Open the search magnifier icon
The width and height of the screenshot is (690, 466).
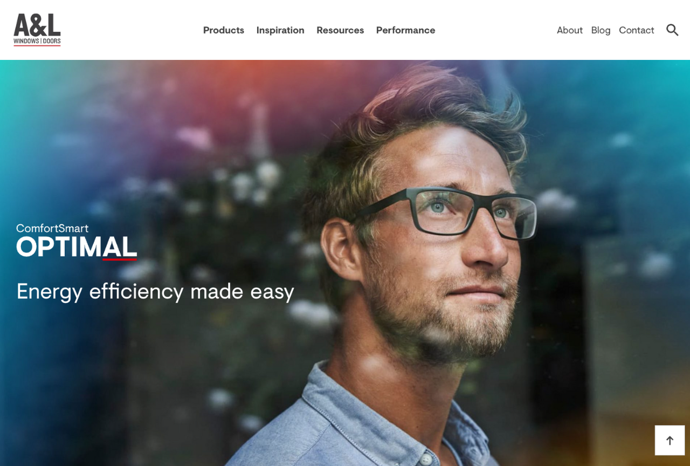coord(672,30)
